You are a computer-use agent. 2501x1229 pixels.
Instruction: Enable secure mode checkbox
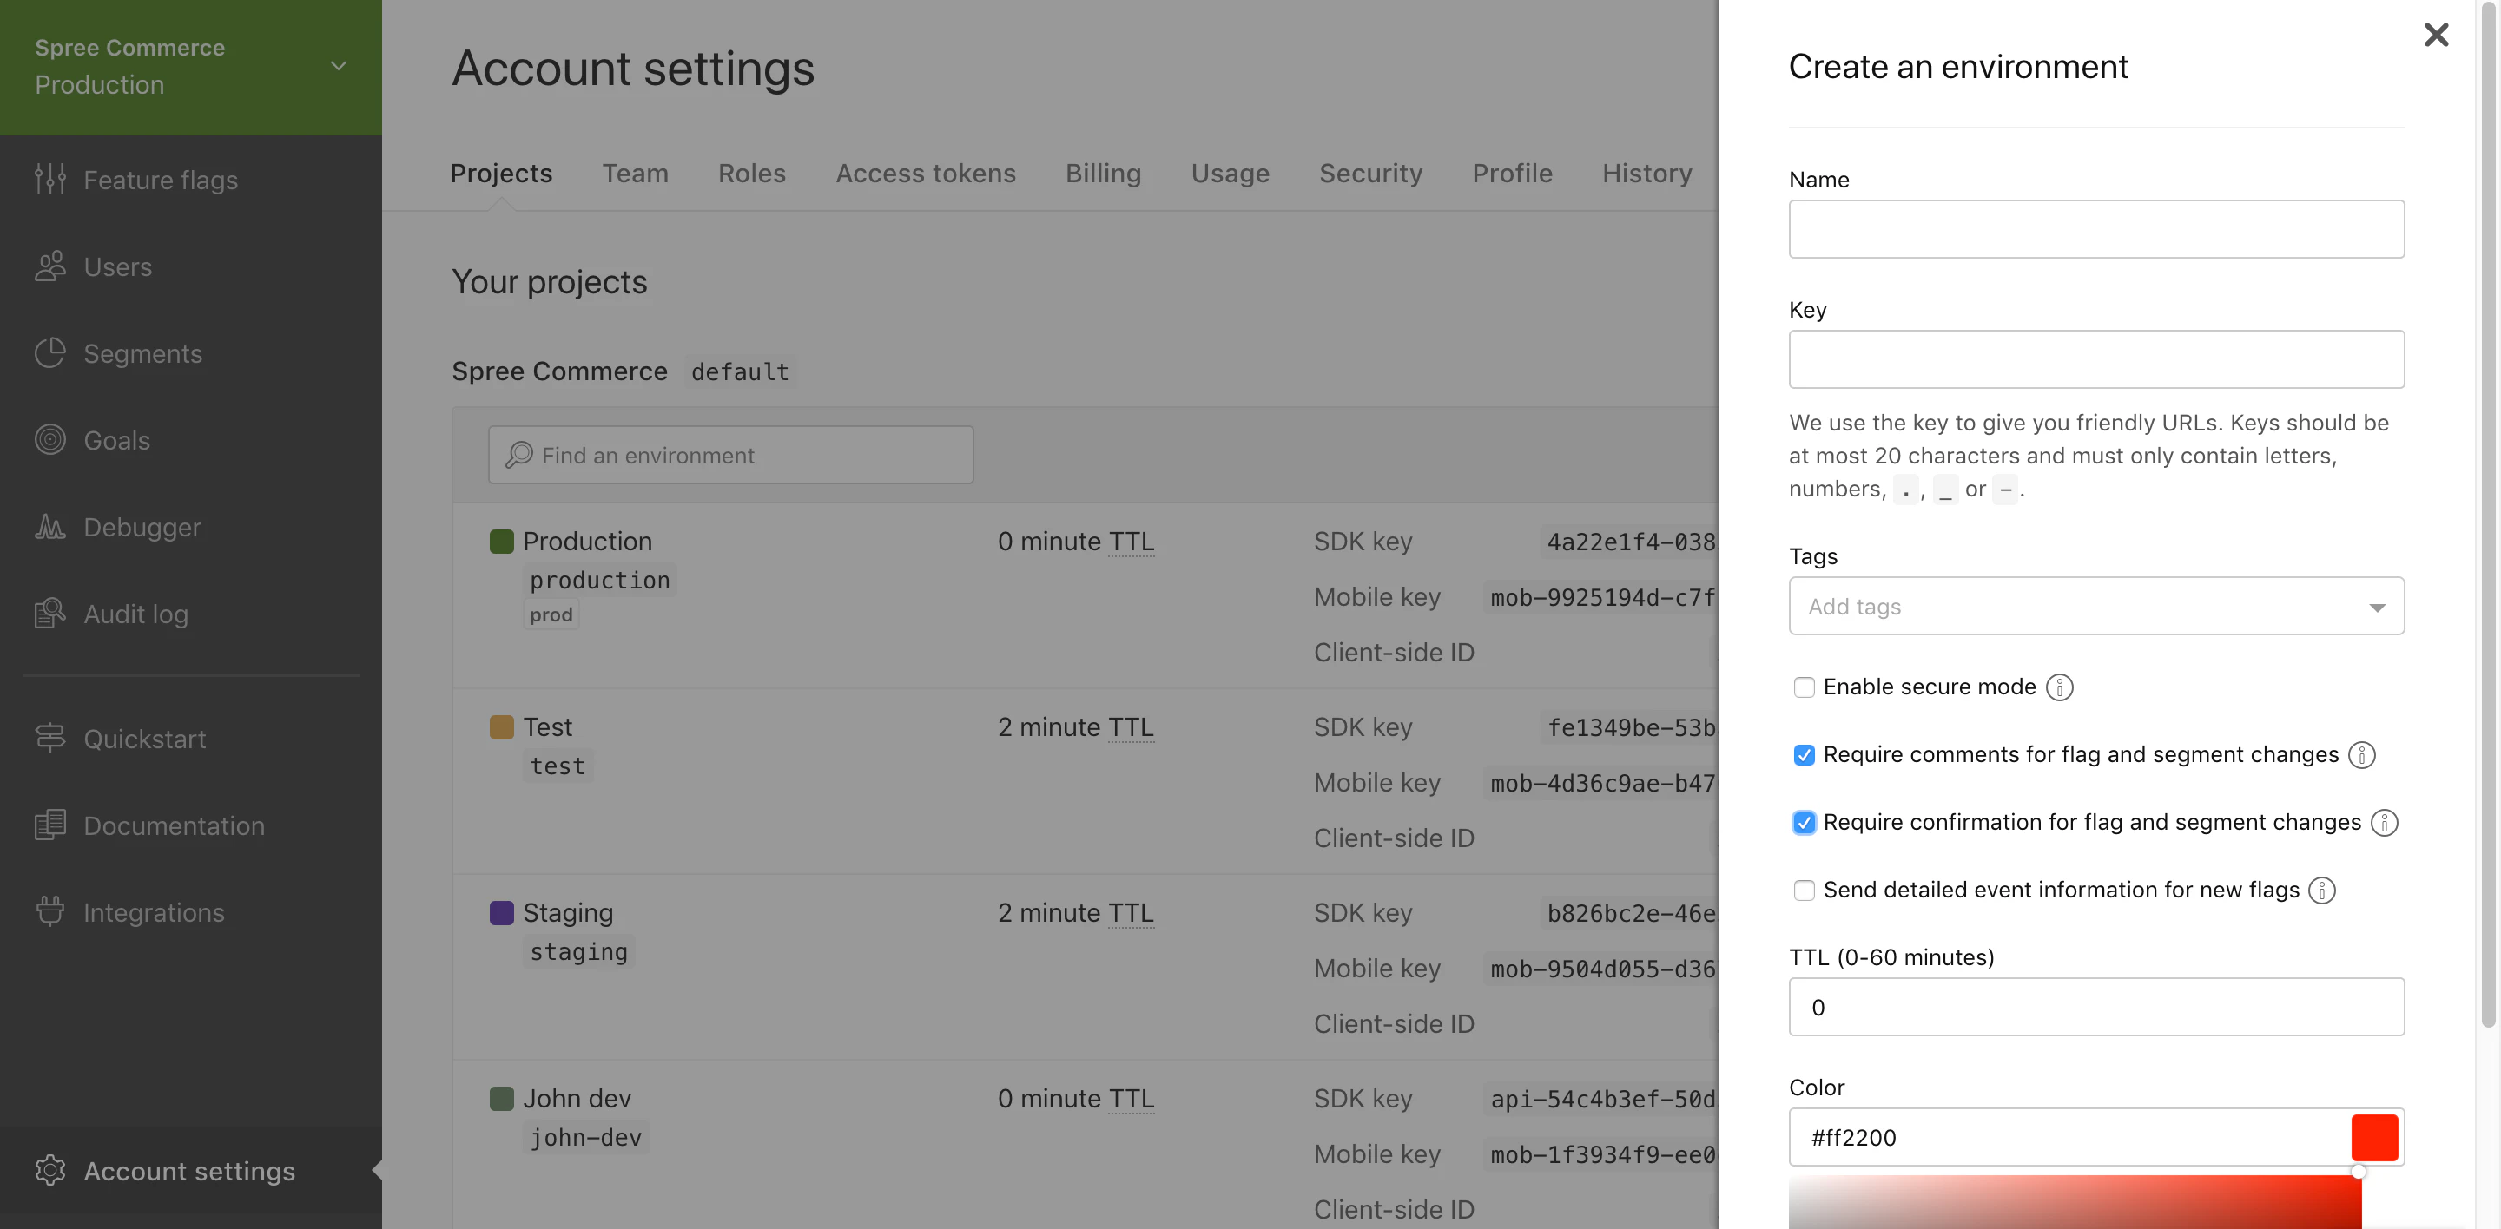coord(1804,687)
